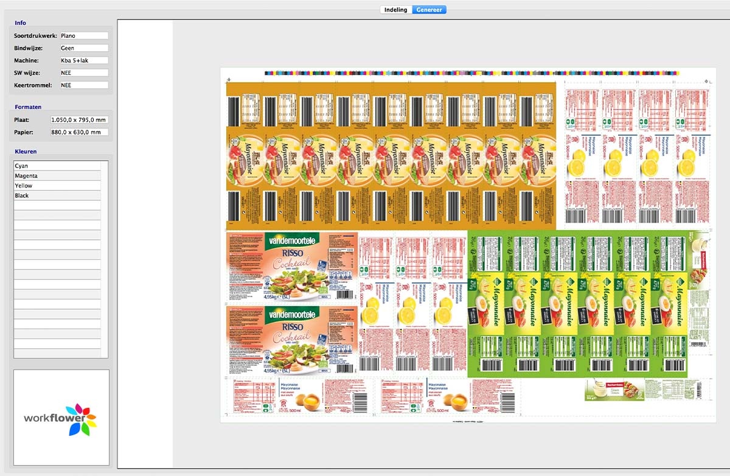730x476 pixels.
Task: Select the Keertrommel value field
Action: 84,85
